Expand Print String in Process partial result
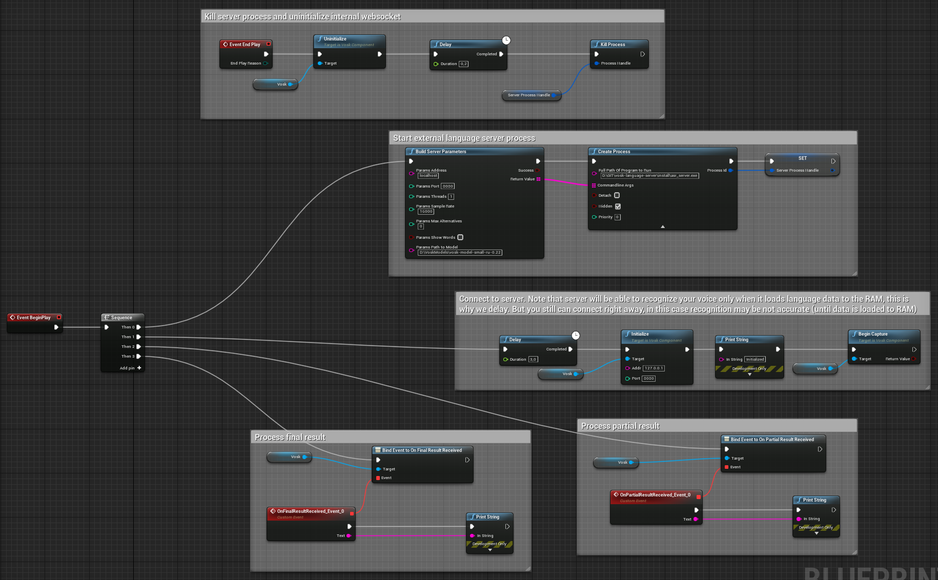This screenshot has width=938, height=580. 817,533
